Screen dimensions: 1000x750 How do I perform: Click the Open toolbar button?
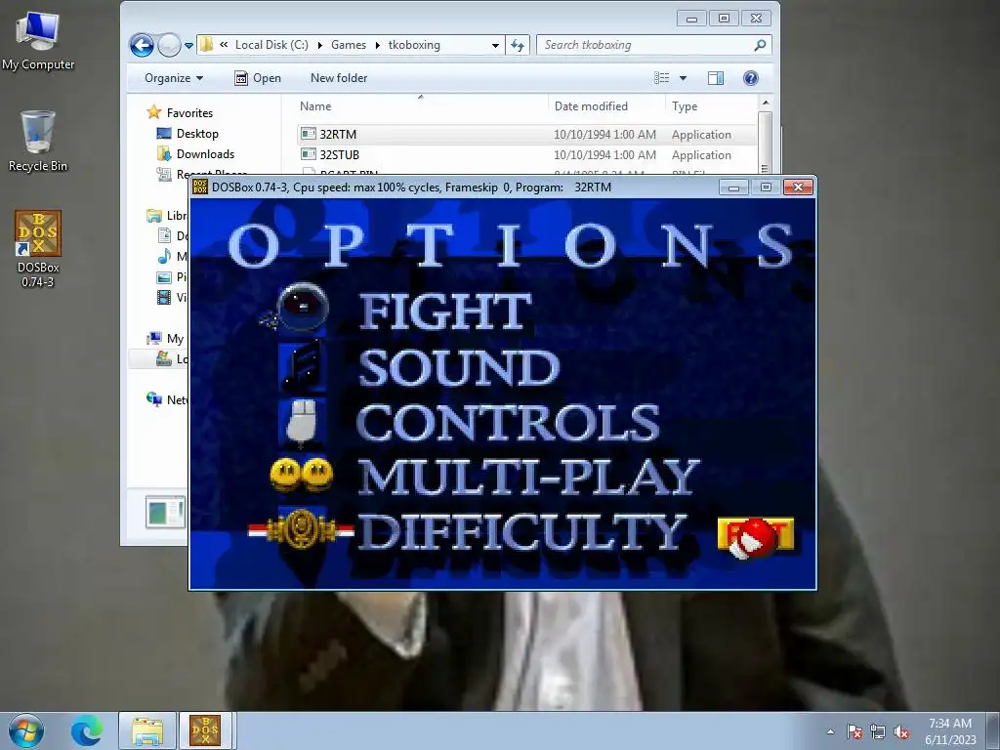(258, 78)
